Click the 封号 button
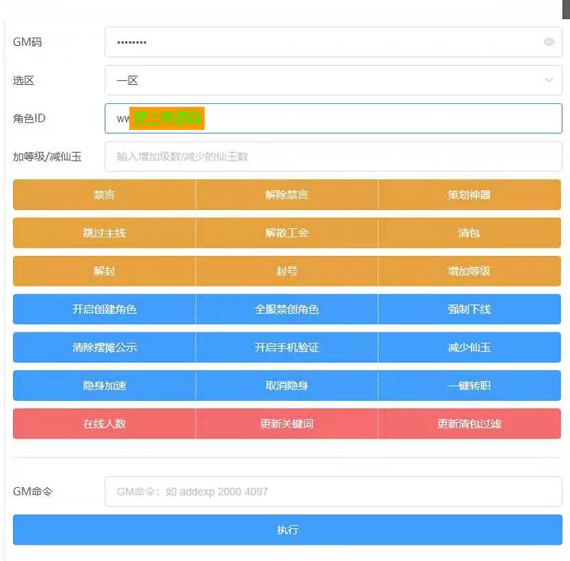The height and width of the screenshot is (561, 570). [287, 271]
